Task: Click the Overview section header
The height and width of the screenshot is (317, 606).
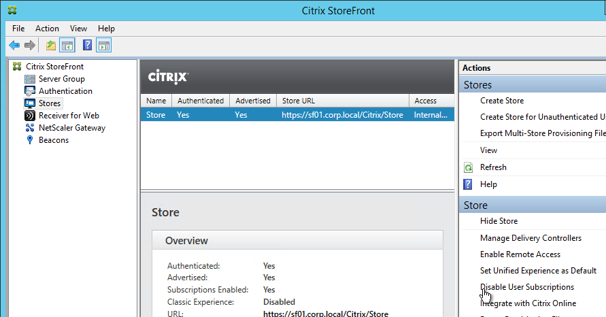Action: 297,240
